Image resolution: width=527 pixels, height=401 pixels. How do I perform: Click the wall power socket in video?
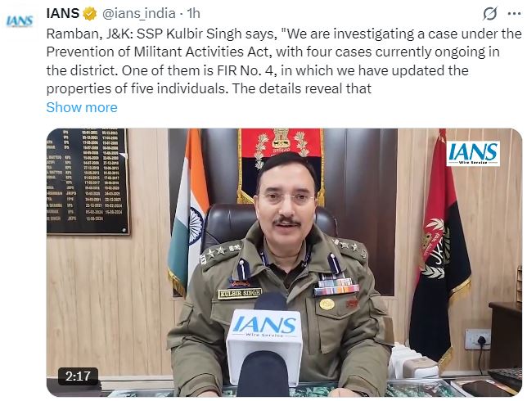pos(477,340)
